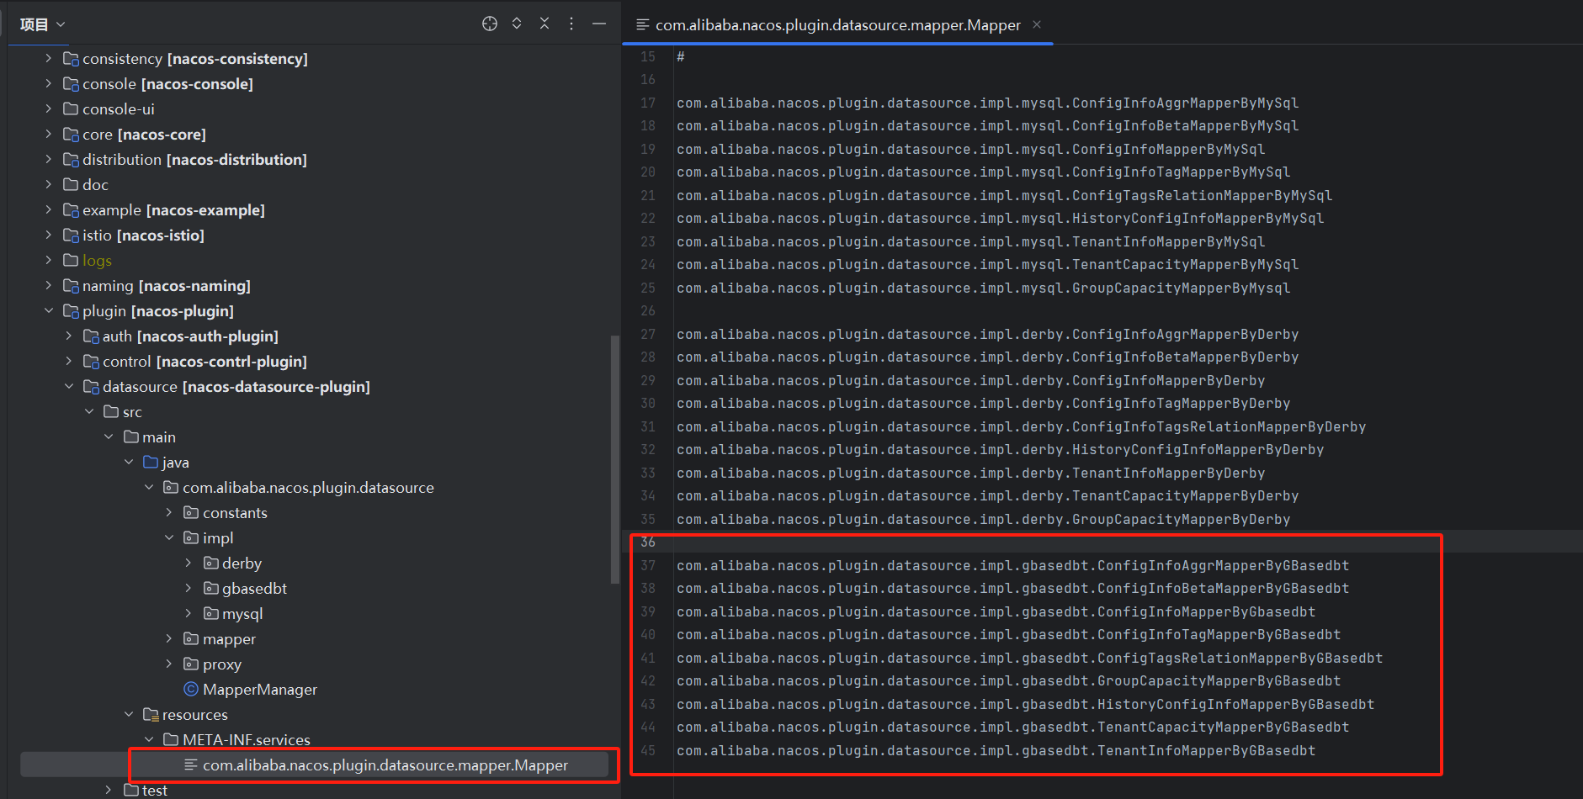Expand the istio [nacos-istio] module

tap(48, 235)
